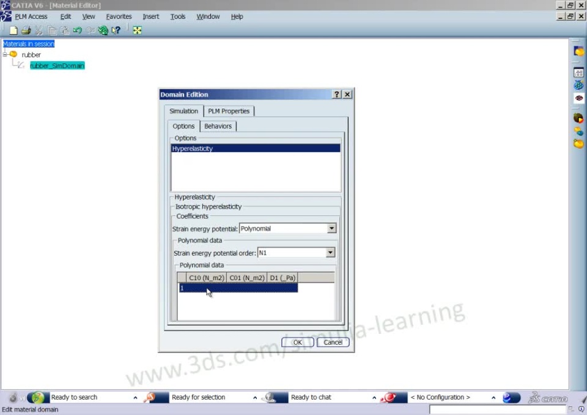Switch to the PLM Properties tab
The height and width of the screenshot is (415, 587).
pyautogui.click(x=229, y=111)
